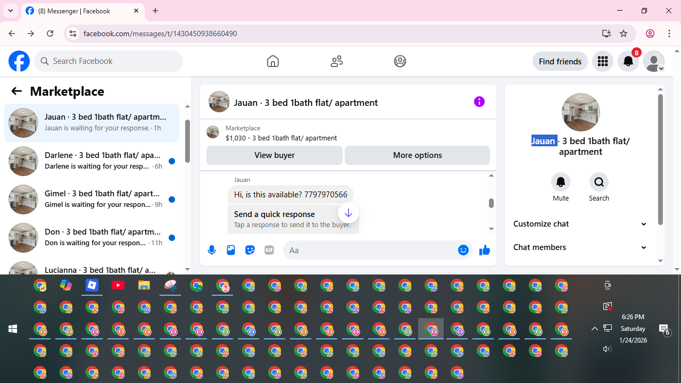Image resolution: width=681 pixels, height=383 pixels.
Task: Click the chat header listing avatar
Action: [x=219, y=102]
